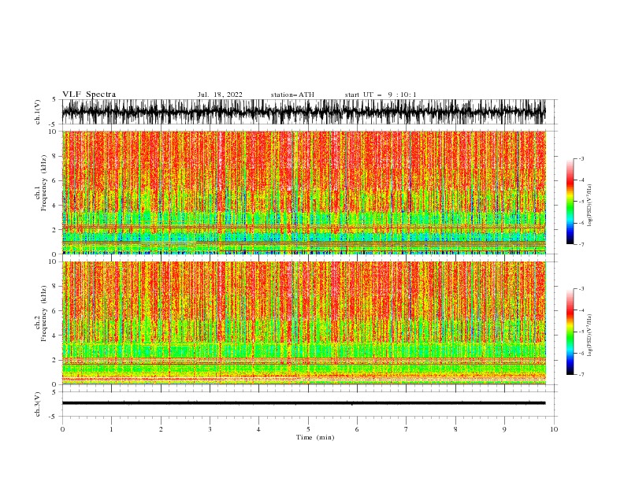Select the log(PSD) label beside the ch.1 color scale

point(589,206)
